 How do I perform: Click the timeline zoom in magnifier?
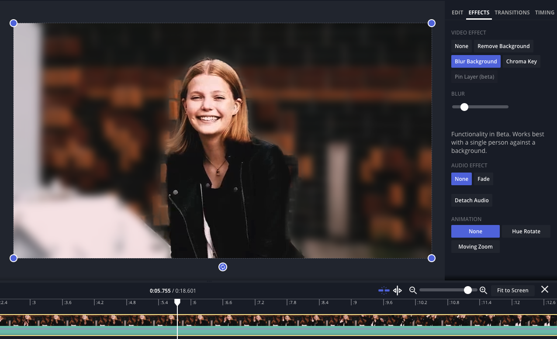tap(483, 290)
